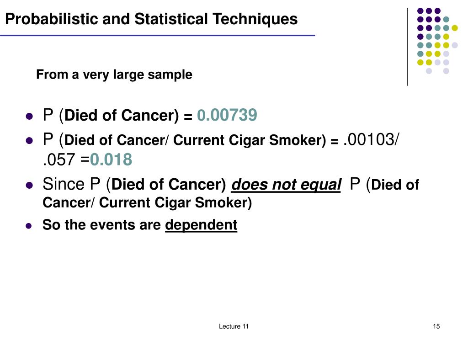Viewport: 468px width, 351px height.
Task: Click the underlined phrase 'does not equal'
Action: coord(286,185)
